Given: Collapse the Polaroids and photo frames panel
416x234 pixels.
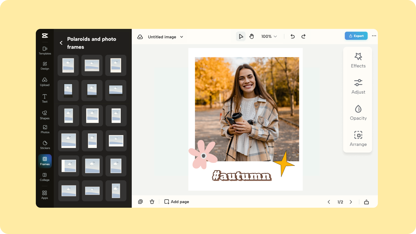Looking at the screenshot, I should [61, 42].
